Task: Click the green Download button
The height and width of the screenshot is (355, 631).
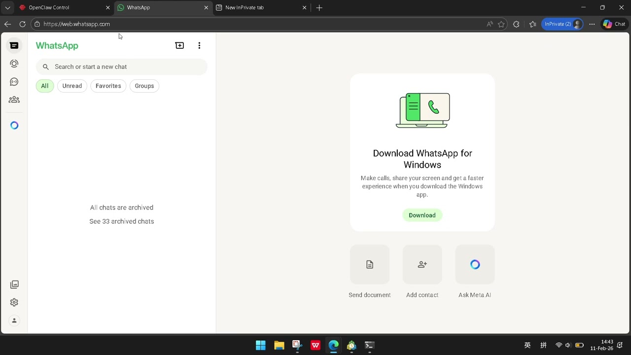Action: 422,215
